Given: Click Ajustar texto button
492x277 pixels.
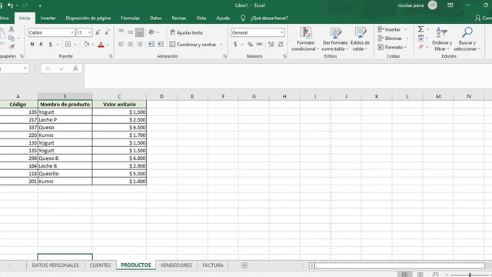Looking at the screenshot, I should [186, 32].
